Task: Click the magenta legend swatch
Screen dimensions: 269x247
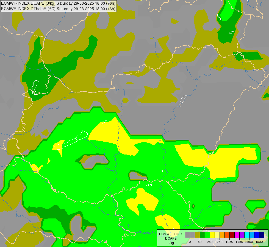Action: click(237, 235)
